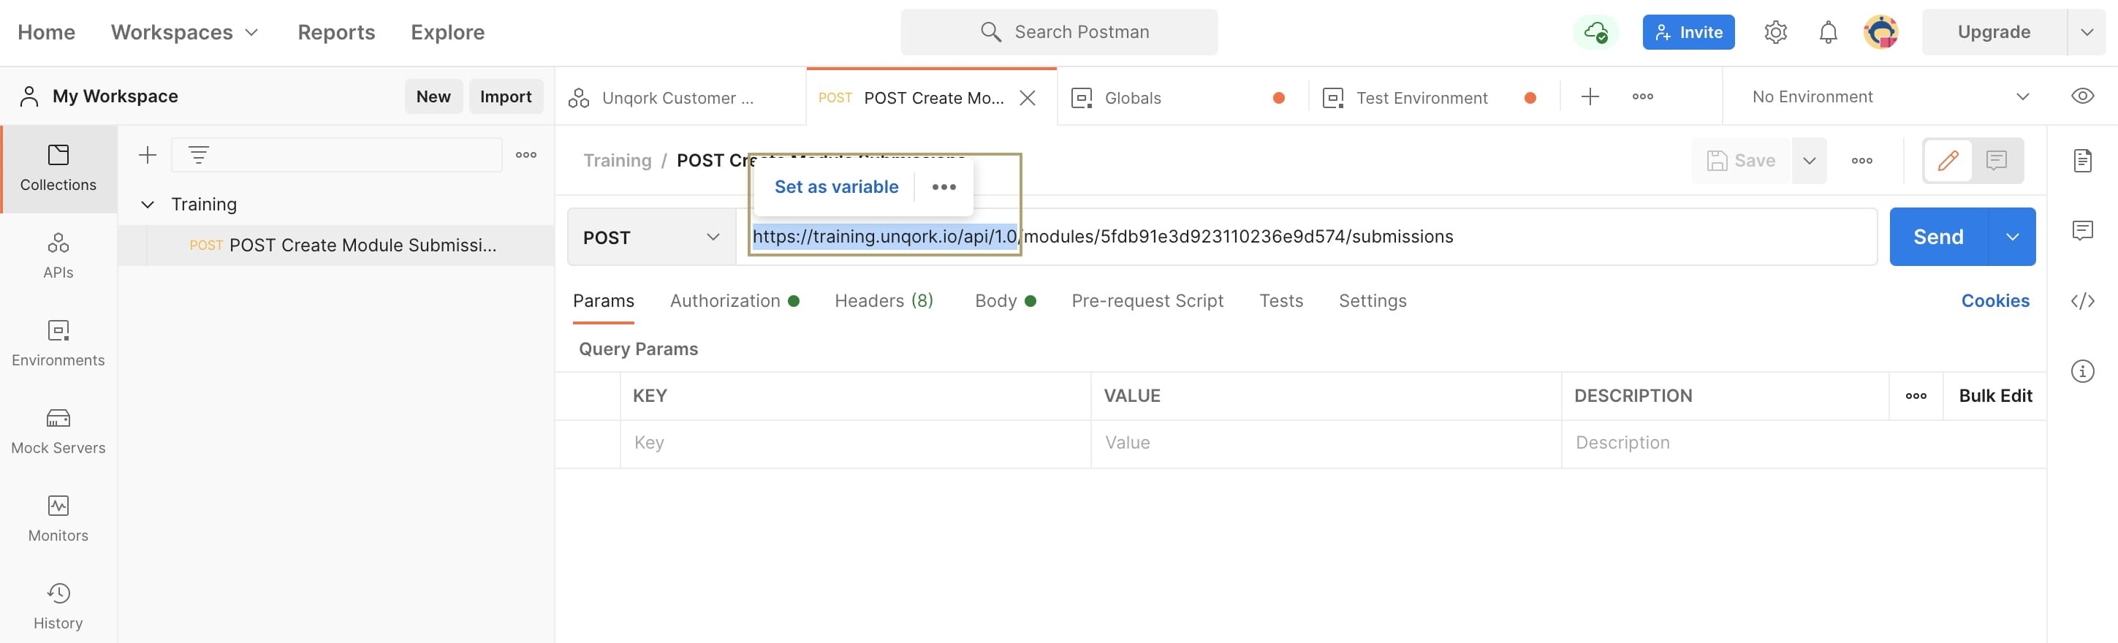Open the Send options dropdown arrow
Viewport: 2118px width, 643px height.
(x=2012, y=237)
